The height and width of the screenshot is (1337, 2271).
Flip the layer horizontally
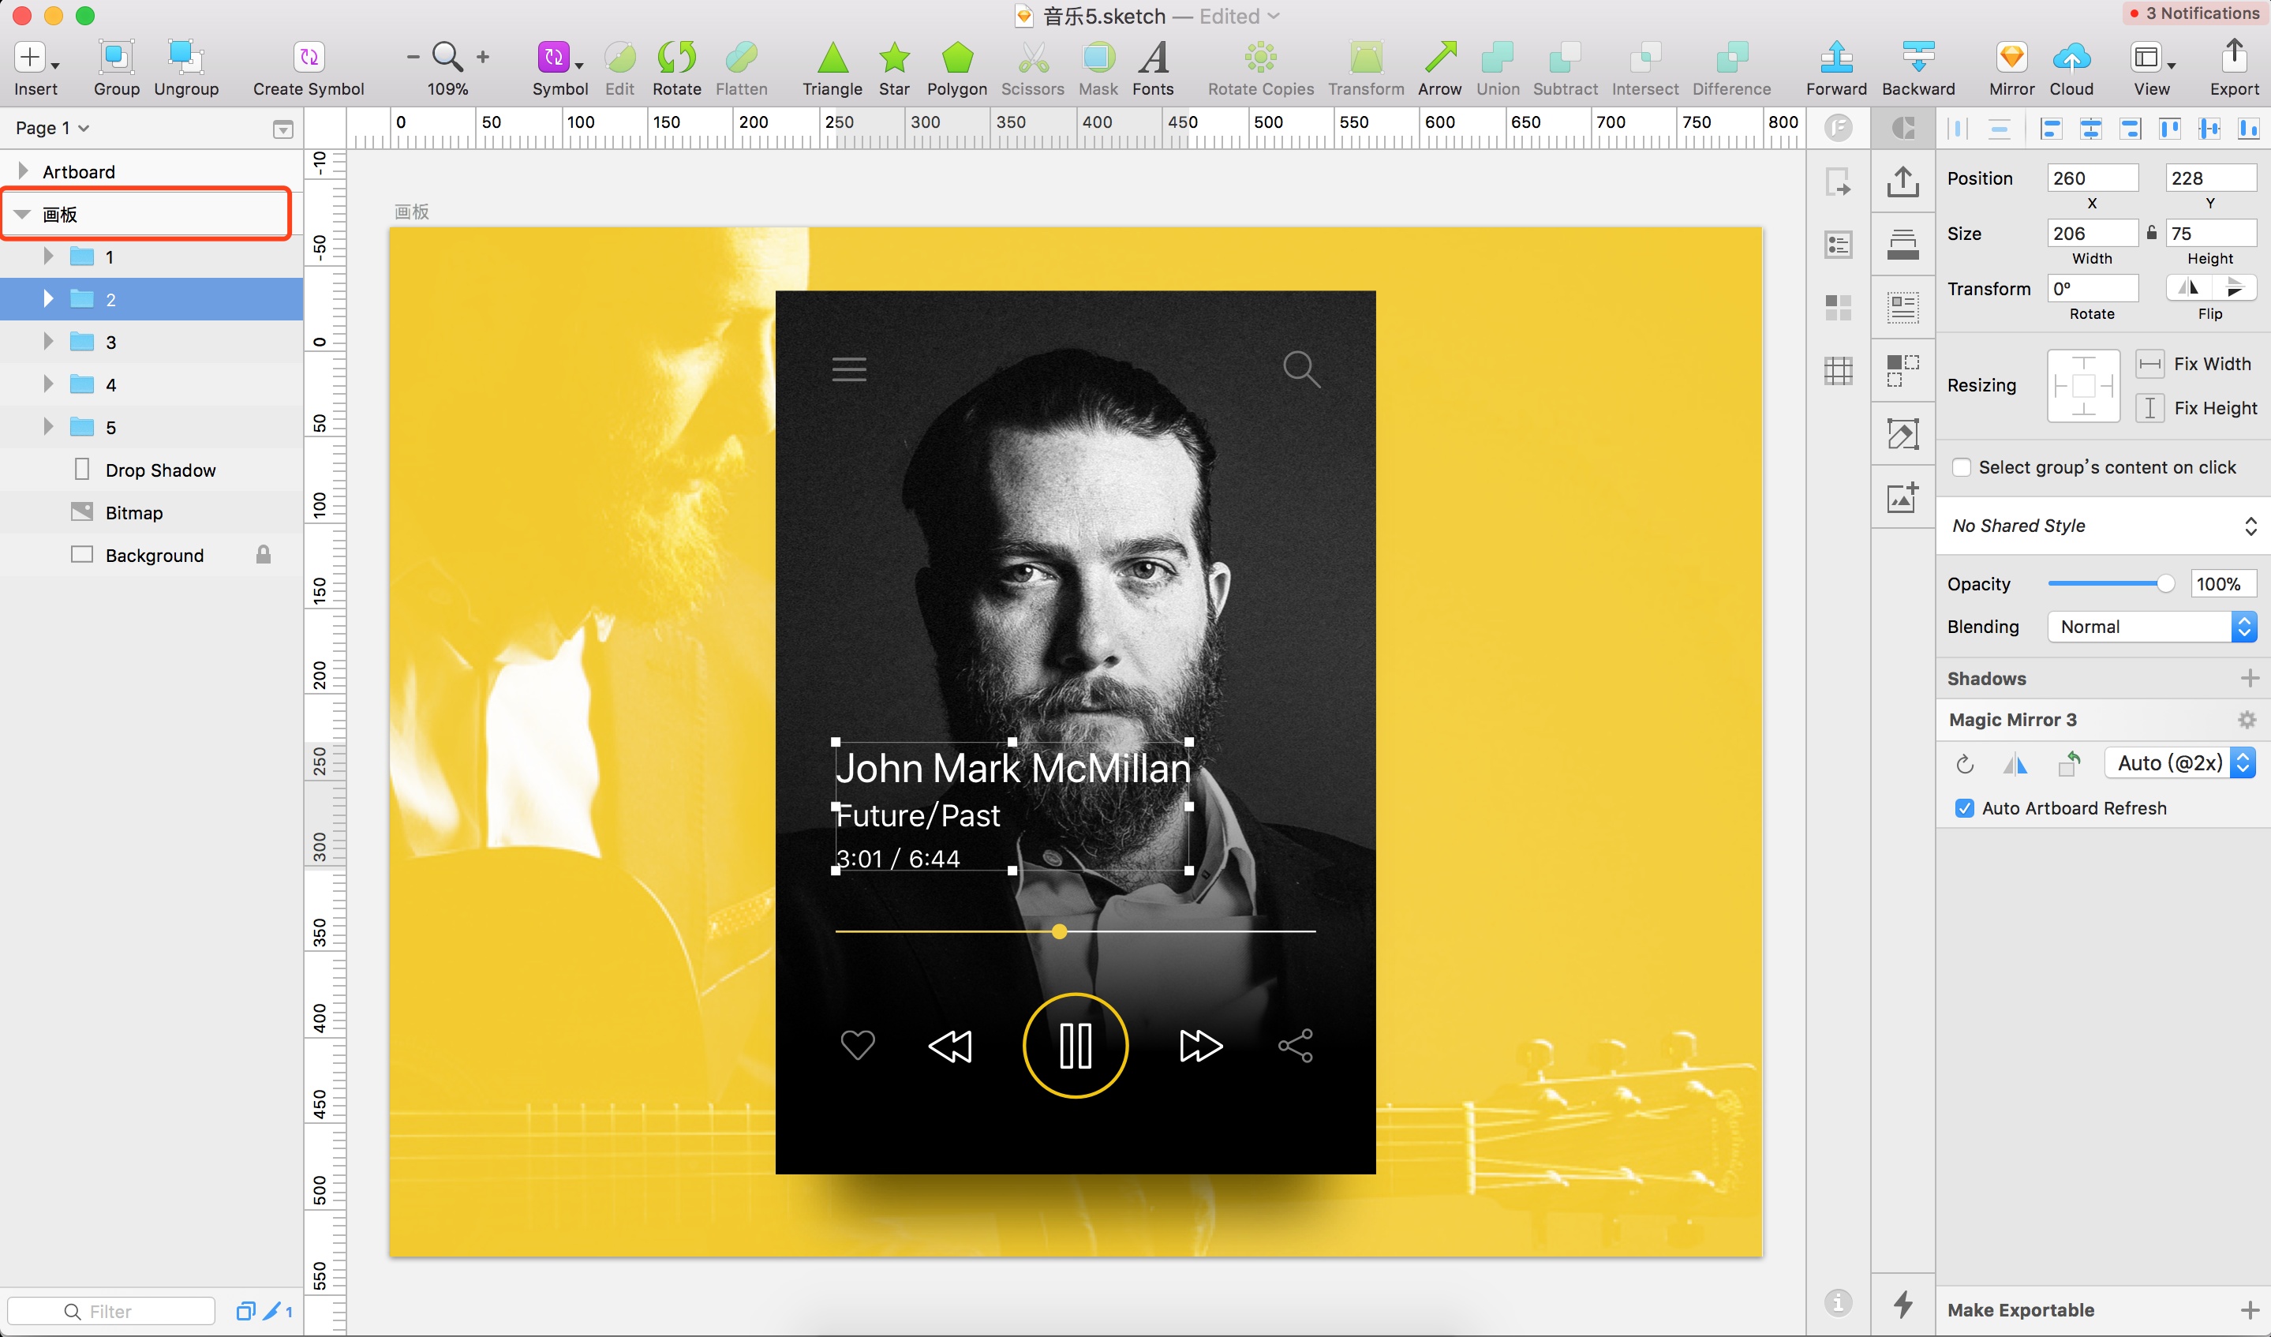tap(2188, 287)
